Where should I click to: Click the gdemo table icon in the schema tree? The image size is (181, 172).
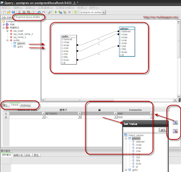[x=15, y=43]
